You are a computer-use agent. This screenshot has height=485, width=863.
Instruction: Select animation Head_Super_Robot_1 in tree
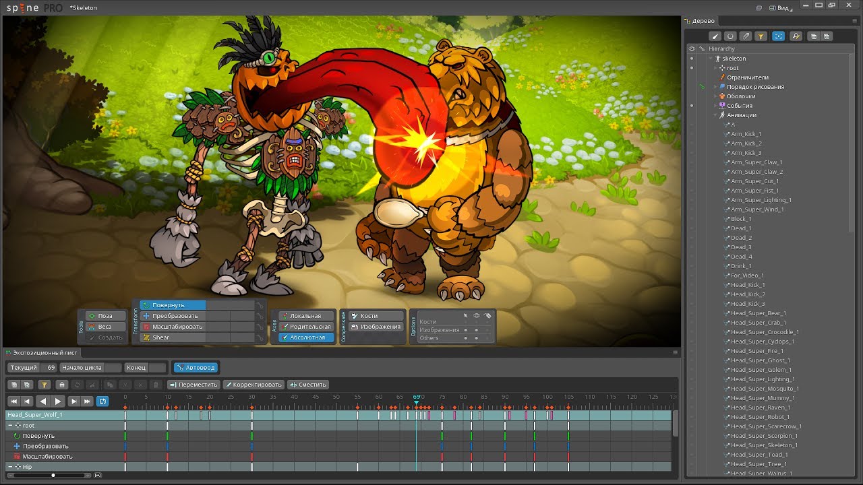[760, 417]
